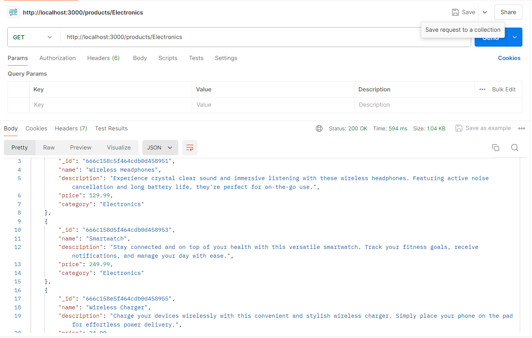Switch to the Scripts tab
This screenshot has width=532, height=338.
[168, 58]
